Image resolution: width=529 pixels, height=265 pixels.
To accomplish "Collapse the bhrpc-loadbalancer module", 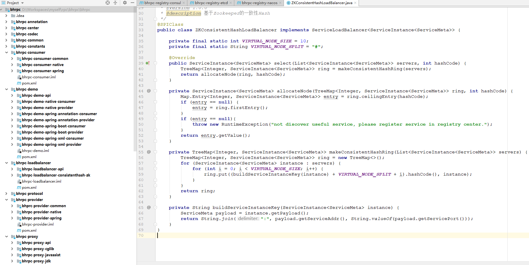I will [6, 163].
